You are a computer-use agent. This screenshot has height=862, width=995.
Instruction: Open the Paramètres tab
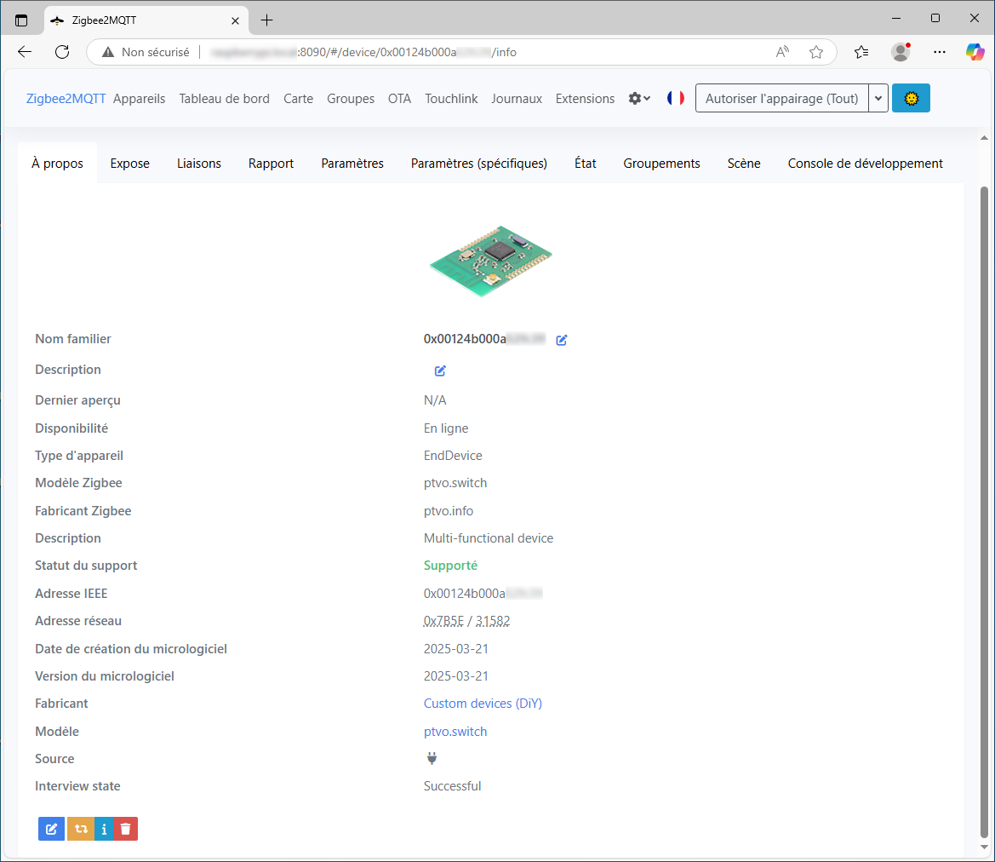(x=352, y=164)
